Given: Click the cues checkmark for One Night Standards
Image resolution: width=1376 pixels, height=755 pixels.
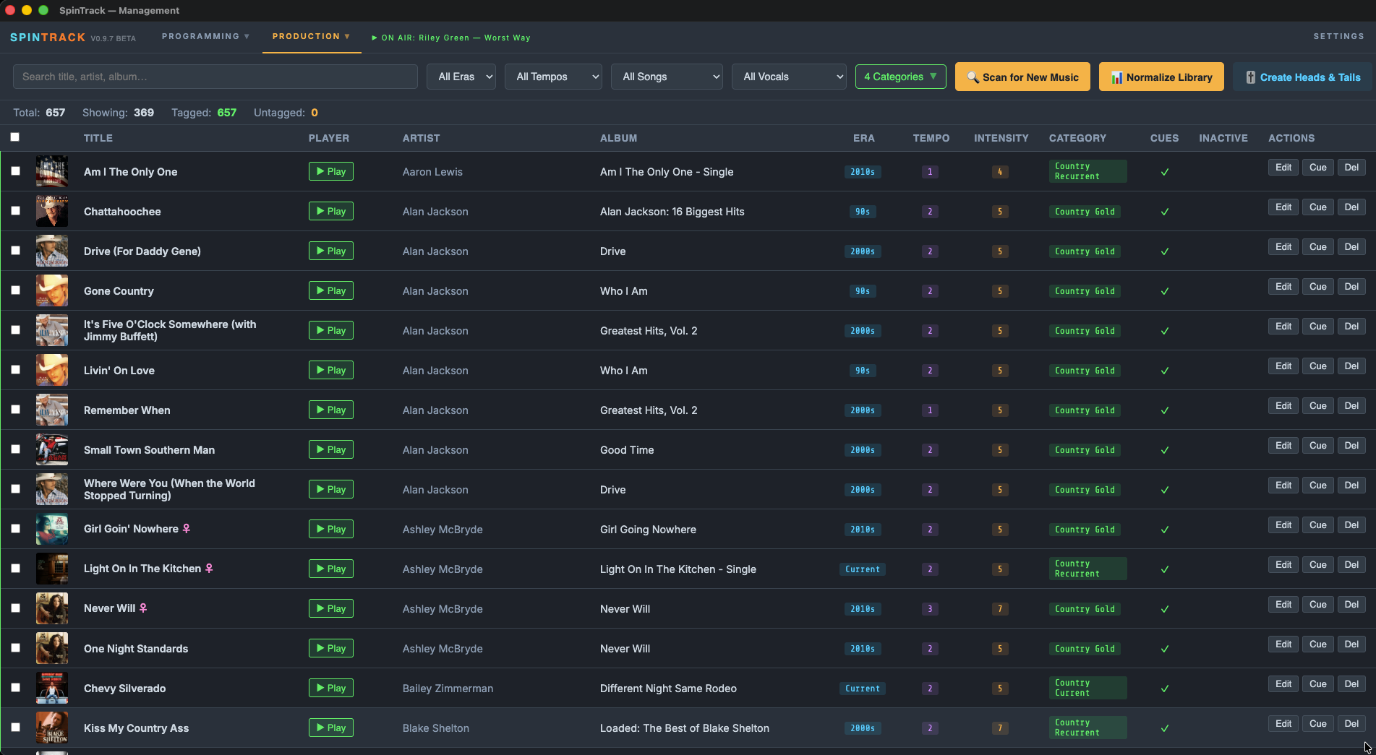Looking at the screenshot, I should click(1164, 649).
